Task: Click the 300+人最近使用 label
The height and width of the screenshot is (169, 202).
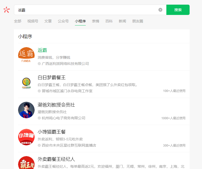Action: (x=174, y=145)
